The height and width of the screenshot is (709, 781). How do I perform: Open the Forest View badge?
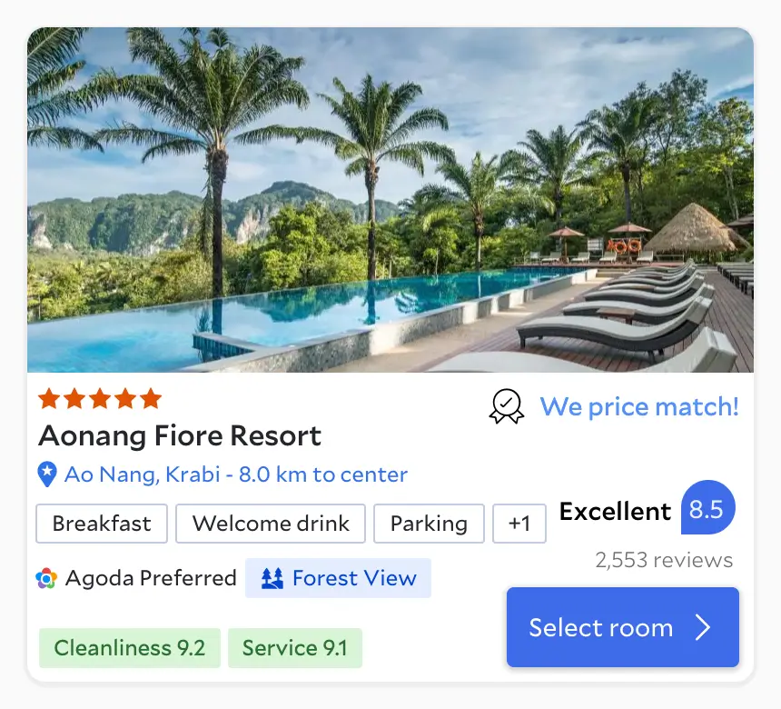[338, 578]
